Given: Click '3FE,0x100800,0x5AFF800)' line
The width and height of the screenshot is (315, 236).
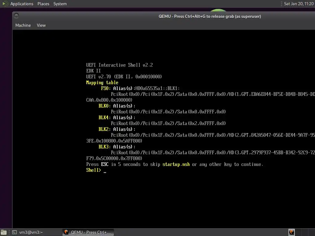Looking at the screenshot, I should point(114,141).
